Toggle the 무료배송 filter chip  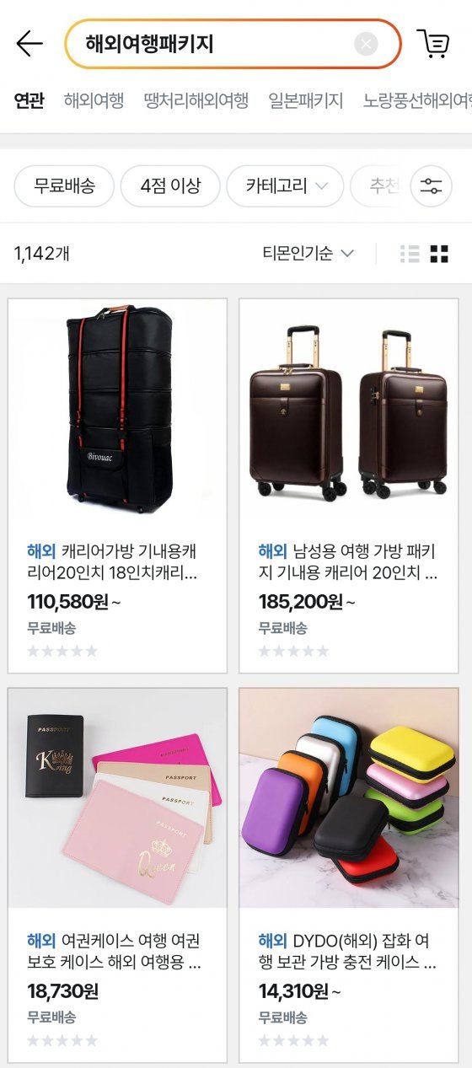64,186
